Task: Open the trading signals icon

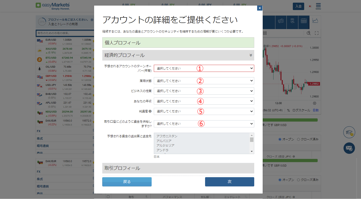Action: click(x=292, y=22)
